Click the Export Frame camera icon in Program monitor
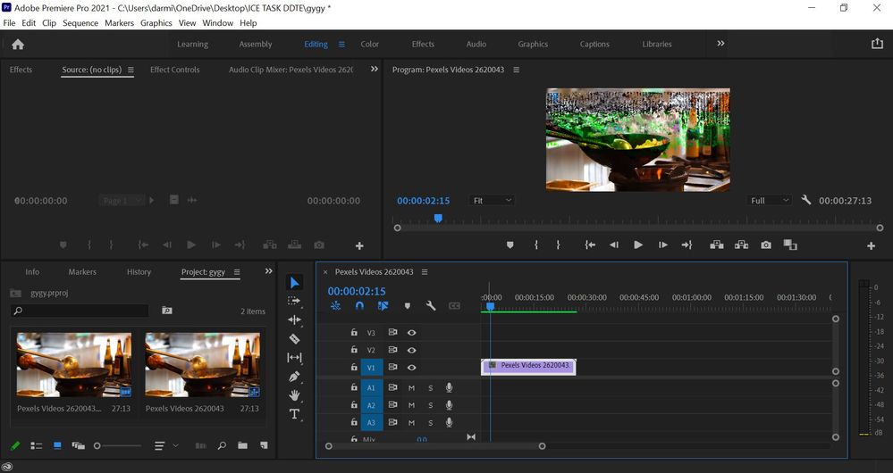Image resolution: width=893 pixels, height=473 pixels. pyautogui.click(x=766, y=245)
